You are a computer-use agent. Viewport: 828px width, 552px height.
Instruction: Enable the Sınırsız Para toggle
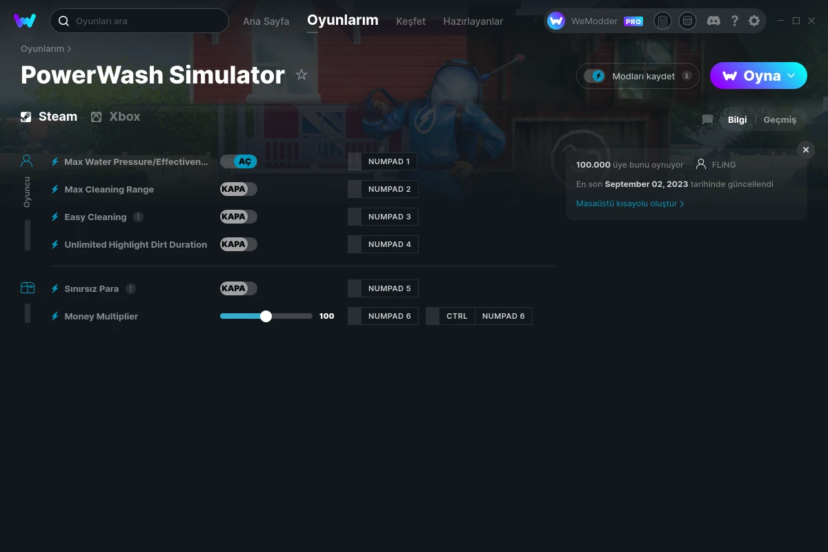(239, 288)
